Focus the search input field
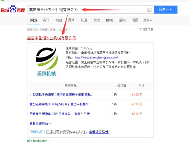This screenshot has height=143, width=190. (87, 10)
